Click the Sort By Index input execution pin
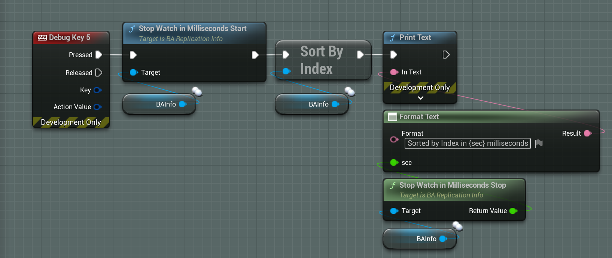 (x=286, y=55)
